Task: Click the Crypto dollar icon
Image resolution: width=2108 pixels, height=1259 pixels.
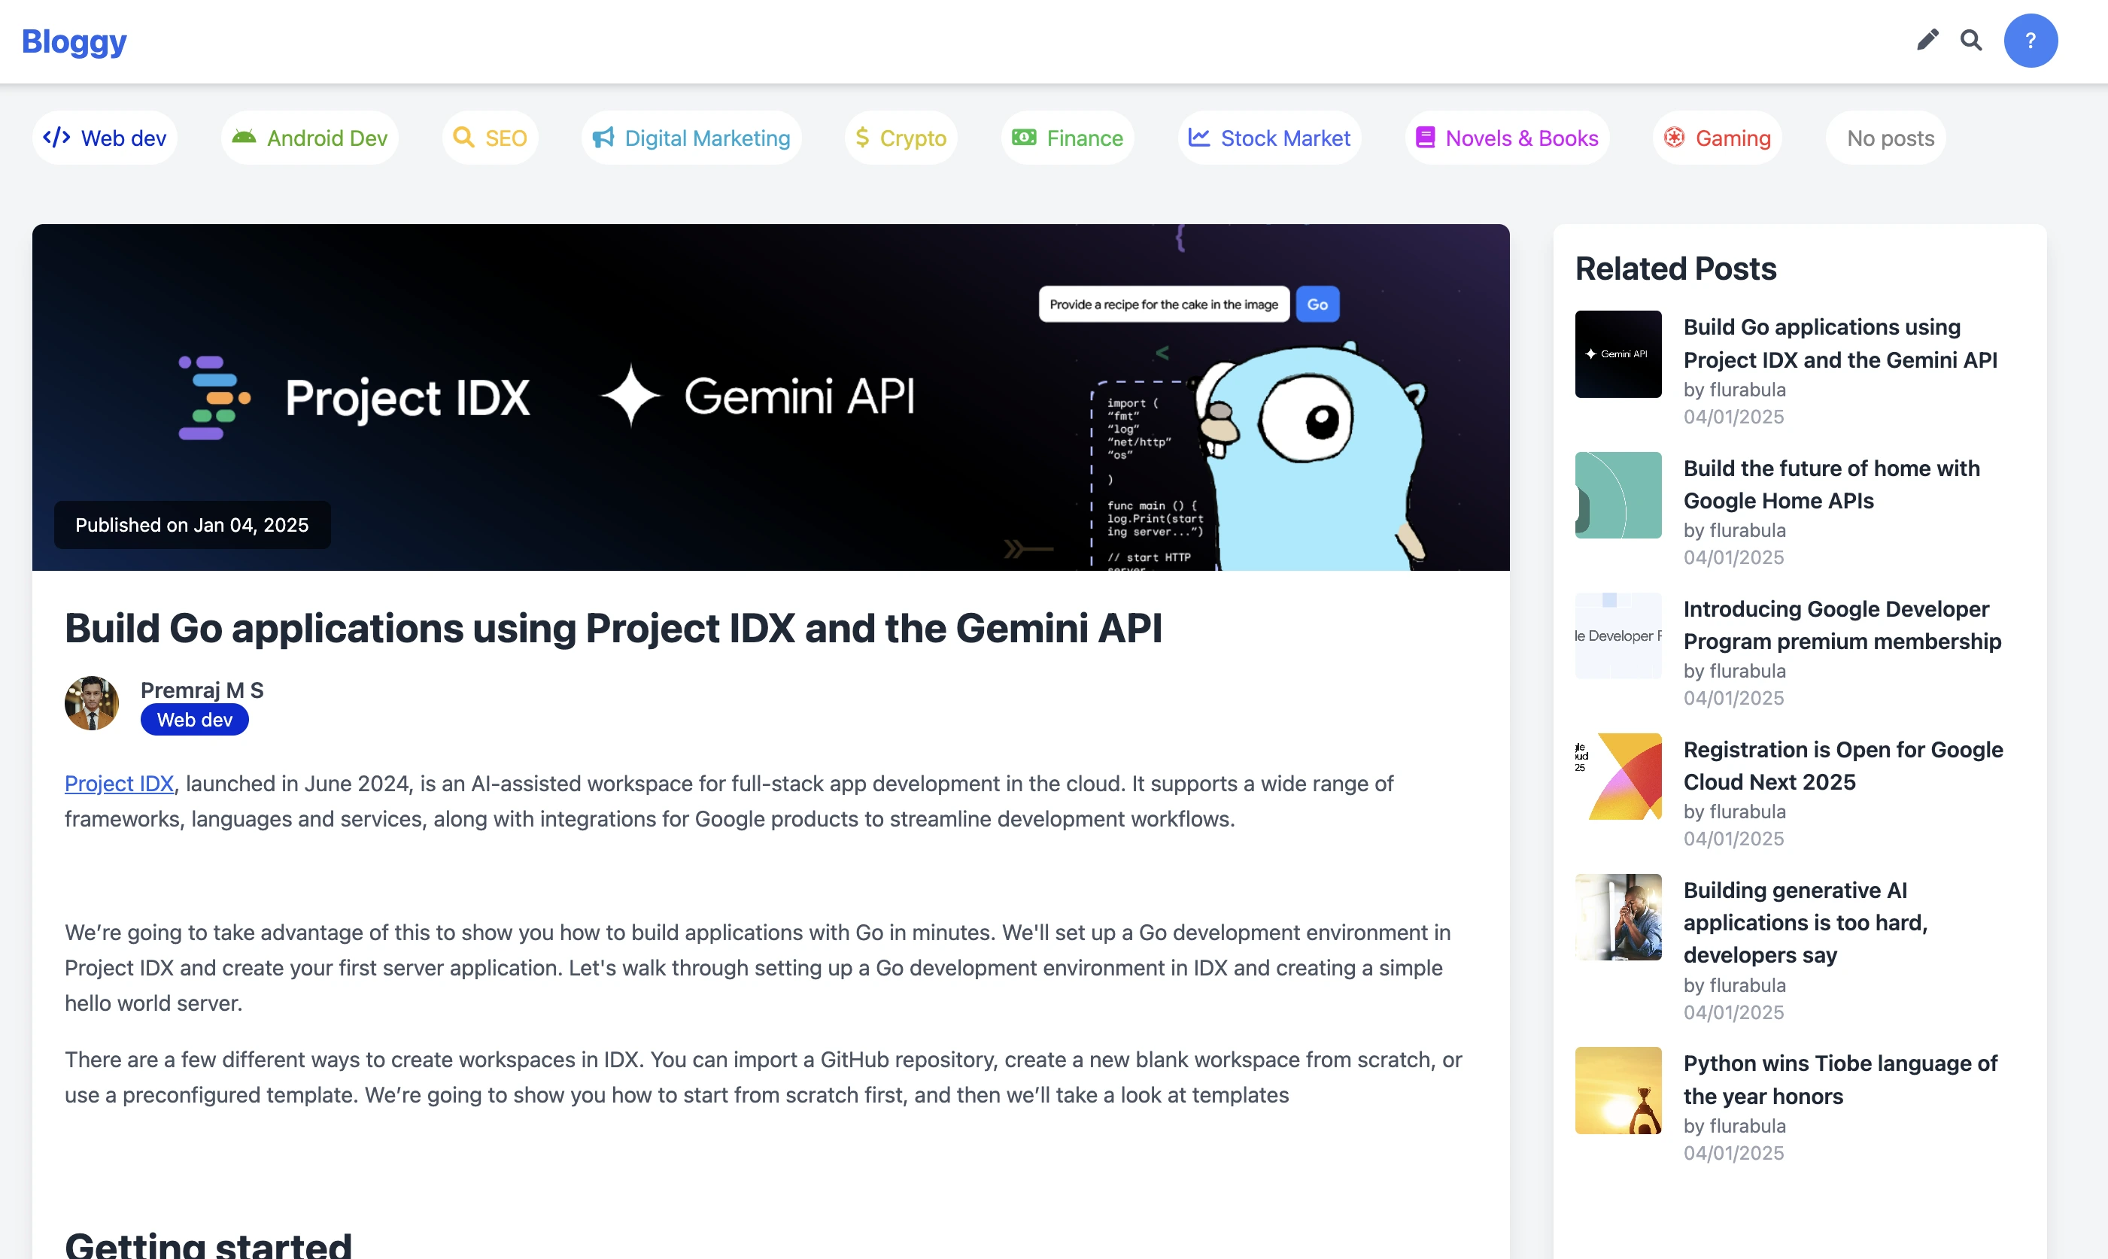Action: coord(862,138)
